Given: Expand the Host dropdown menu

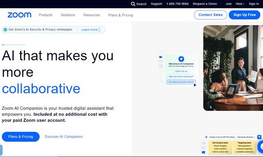Looking at the screenshot, I should (240, 4).
